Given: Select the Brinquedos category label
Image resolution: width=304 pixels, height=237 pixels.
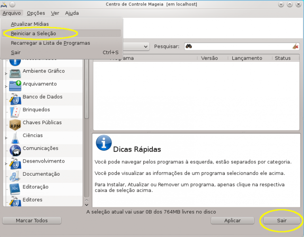Looking at the screenshot, I should tap(36, 110).
